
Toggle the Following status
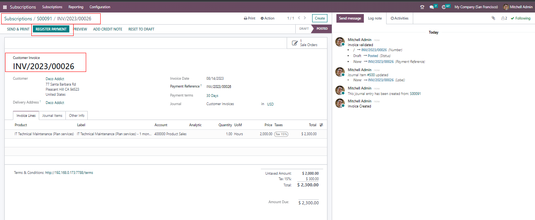pyautogui.click(x=521, y=18)
